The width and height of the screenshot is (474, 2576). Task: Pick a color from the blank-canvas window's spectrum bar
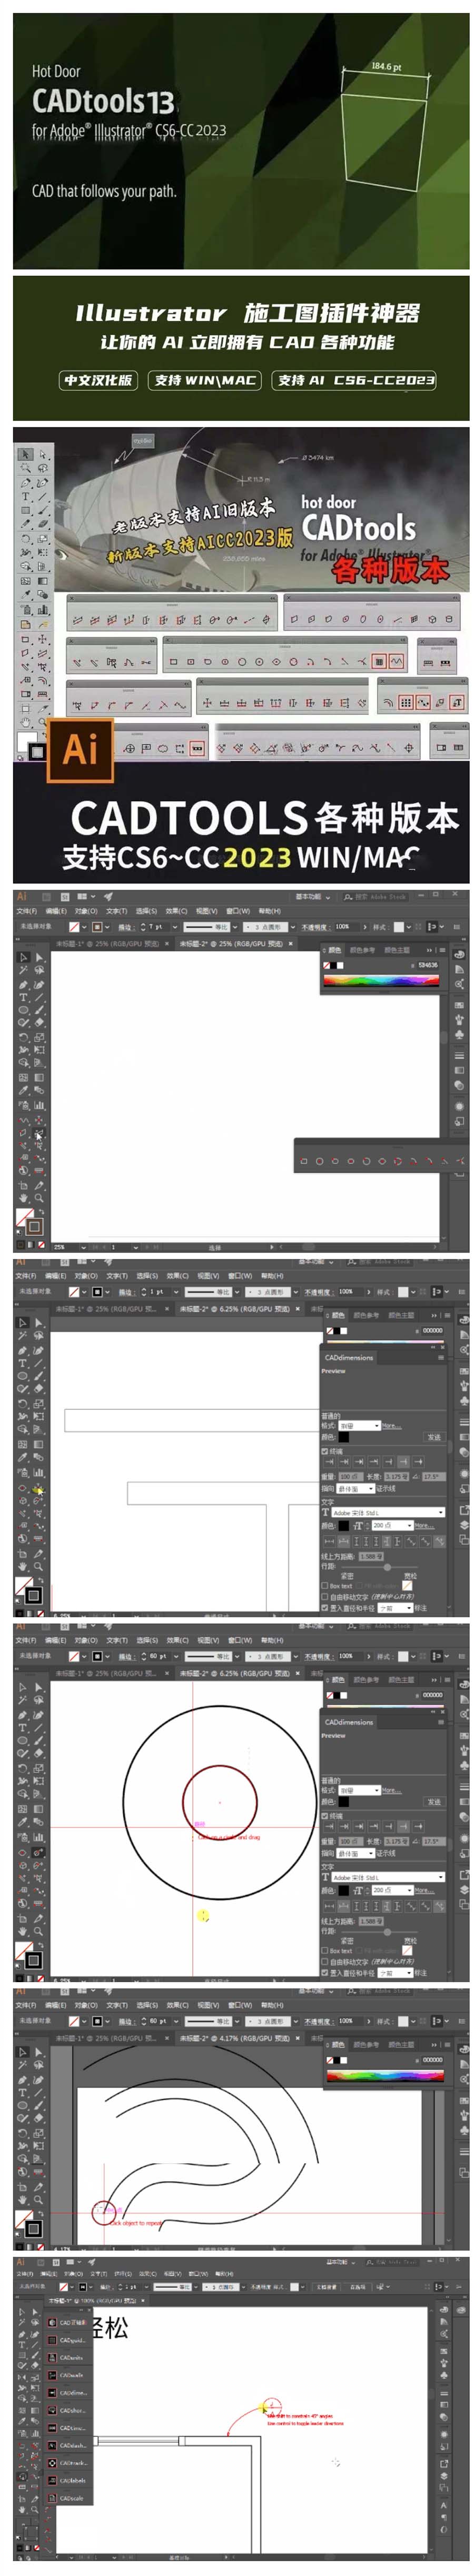[x=381, y=981]
